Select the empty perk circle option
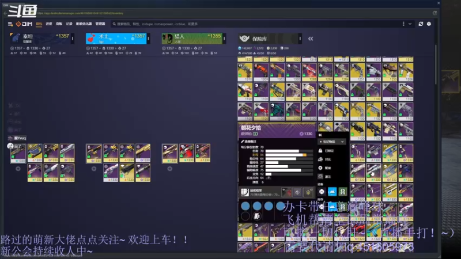 [x=245, y=216]
